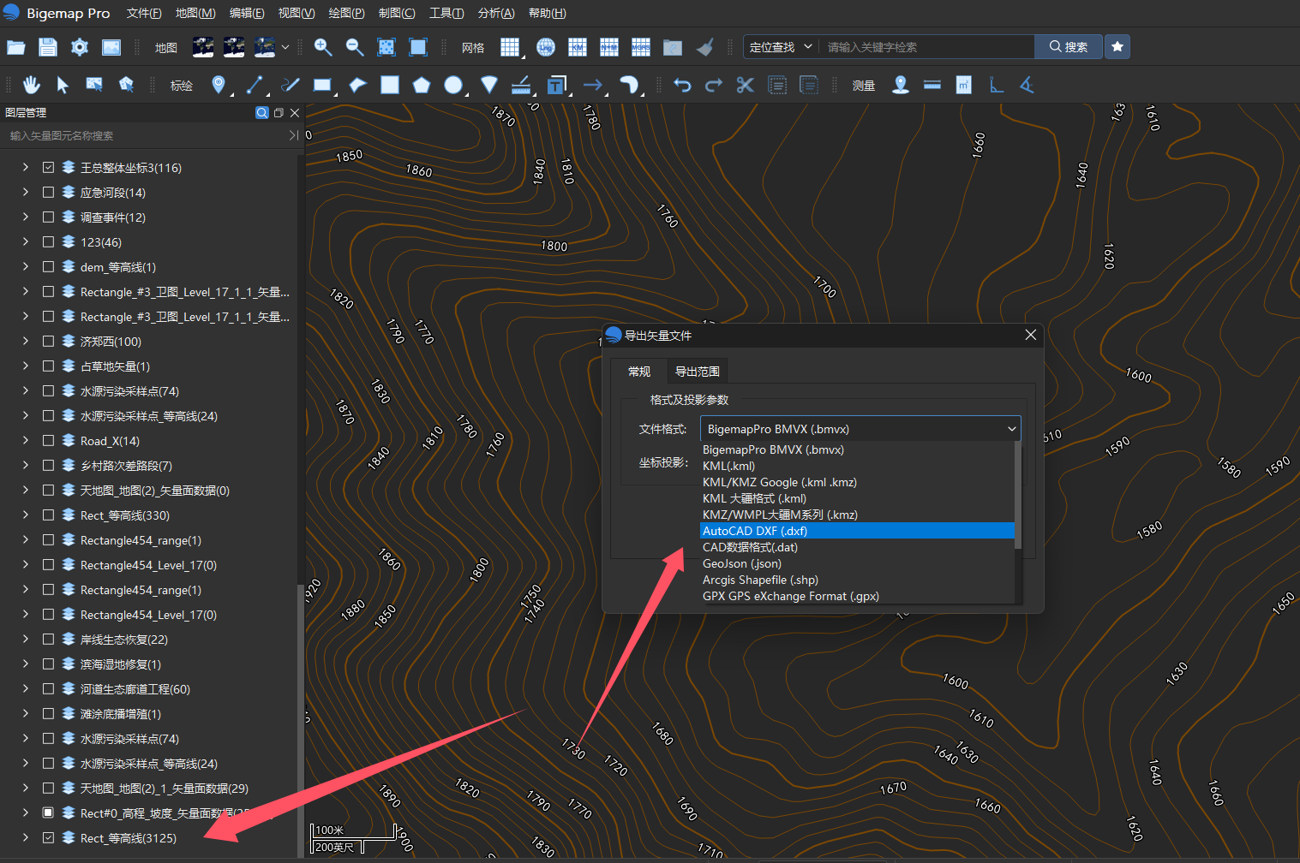Expand the 王总整体坐标3(116) layer
1300x863 pixels.
(x=25, y=168)
